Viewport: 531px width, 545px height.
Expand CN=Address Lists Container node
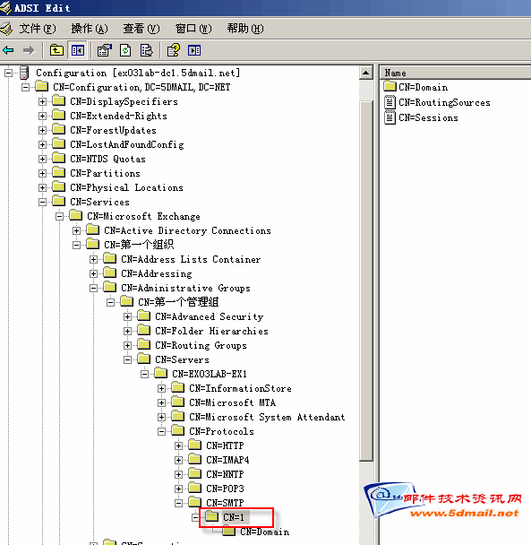[93, 259]
